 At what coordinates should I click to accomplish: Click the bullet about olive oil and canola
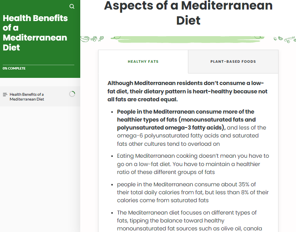tap(190, 220)
